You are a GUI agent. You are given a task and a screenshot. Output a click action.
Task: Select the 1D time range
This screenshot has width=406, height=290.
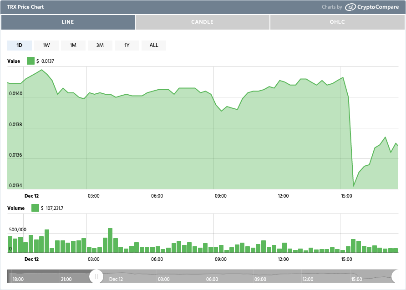(x=20, y=46)
